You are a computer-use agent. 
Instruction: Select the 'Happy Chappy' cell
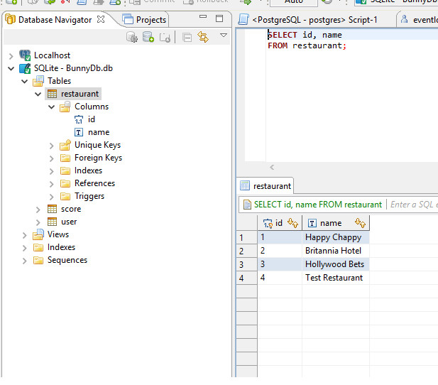click(x=336, y=237)
